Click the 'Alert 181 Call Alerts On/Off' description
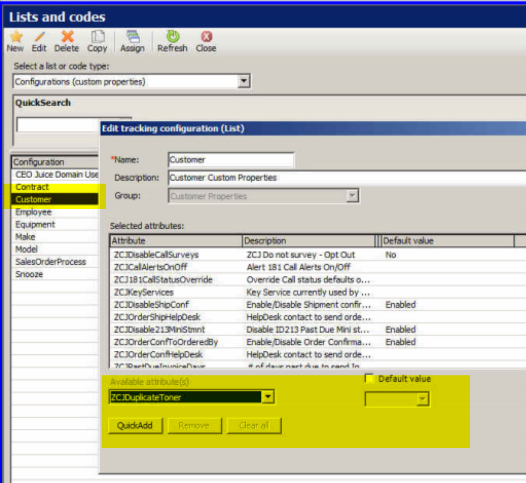 [299, 267]
